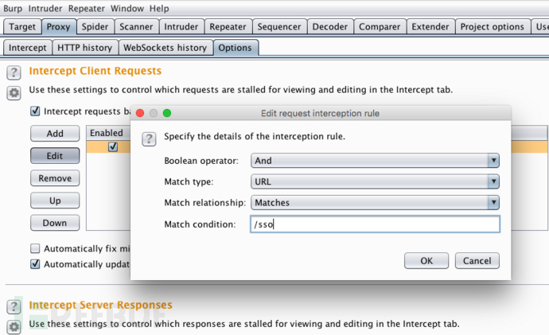Open the Boolean operator dropdown
Viewport: 549px width, 335px height.
[x=375, y=161]
